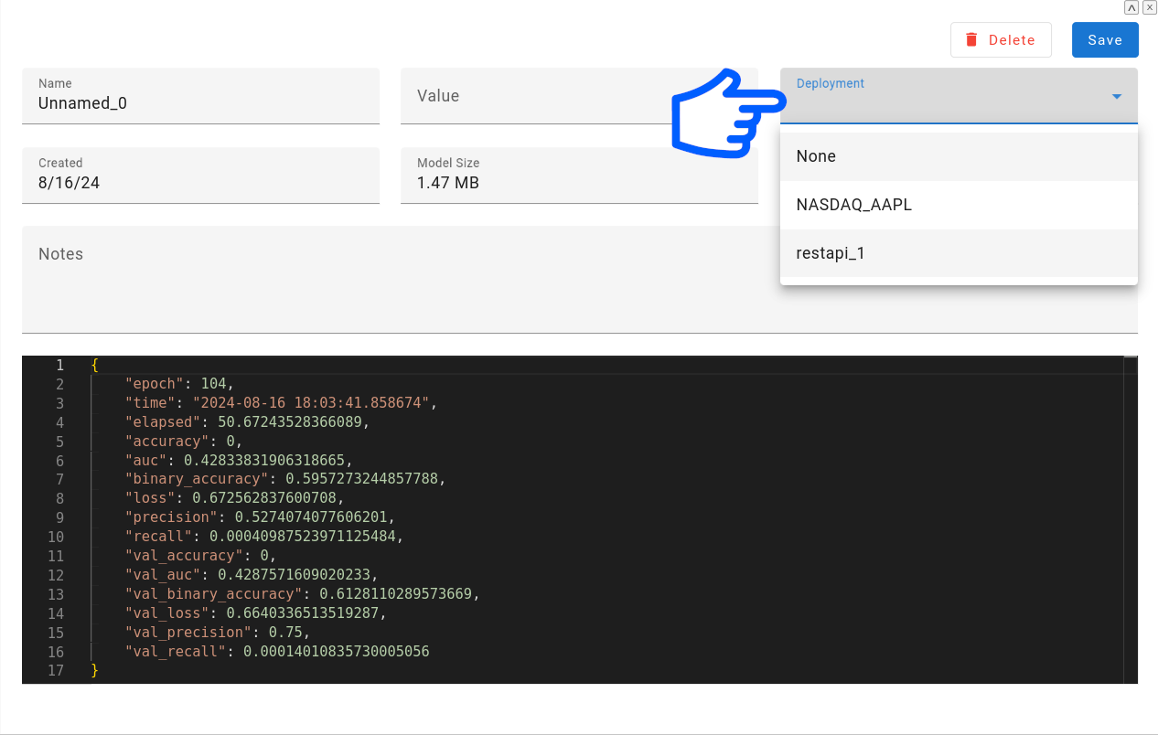Collapse the panel using the chevron icon
1158x735 pixels.
[x=1131, y=7]
